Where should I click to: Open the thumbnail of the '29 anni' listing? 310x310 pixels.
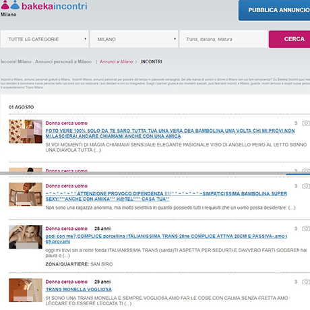tap(26, 290)
